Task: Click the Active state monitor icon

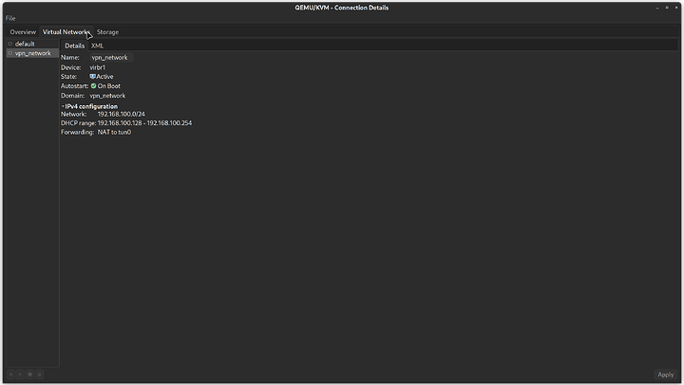Action: pos(92,76)
